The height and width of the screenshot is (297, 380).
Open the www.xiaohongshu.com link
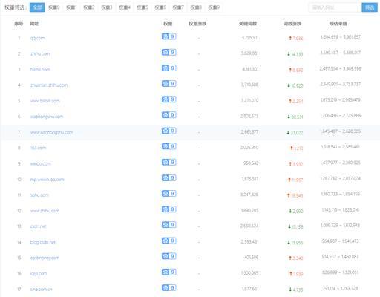[51, 132]
